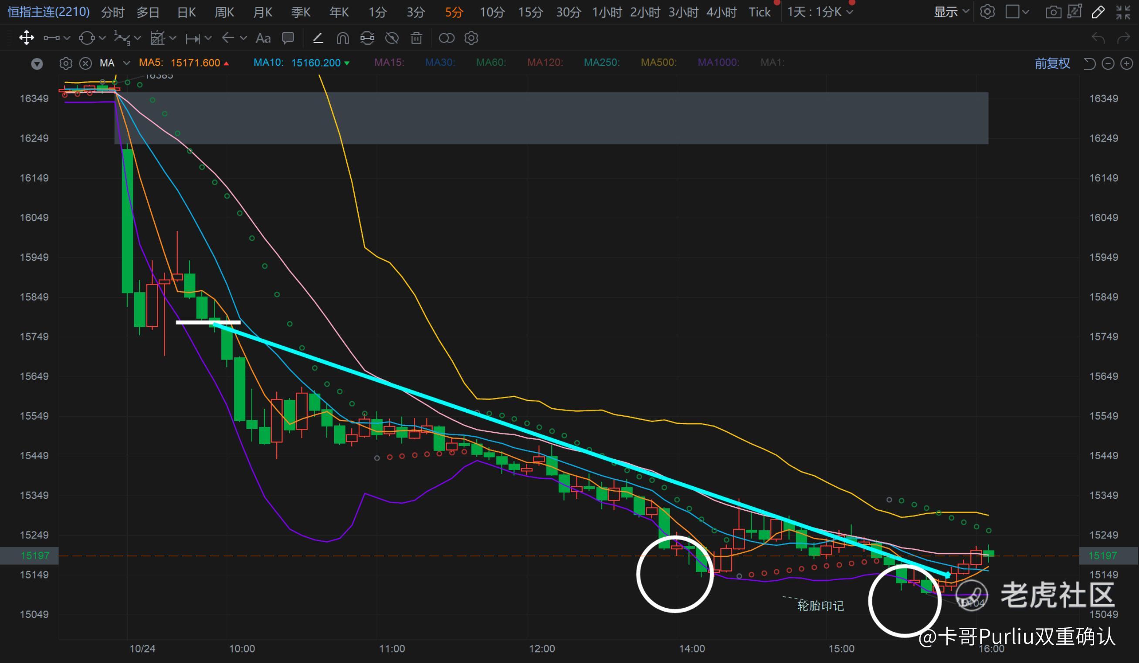Select the ratio analysis drawing tool
The width and height of the screenshot is (1139, 663).
click(157, 38)
